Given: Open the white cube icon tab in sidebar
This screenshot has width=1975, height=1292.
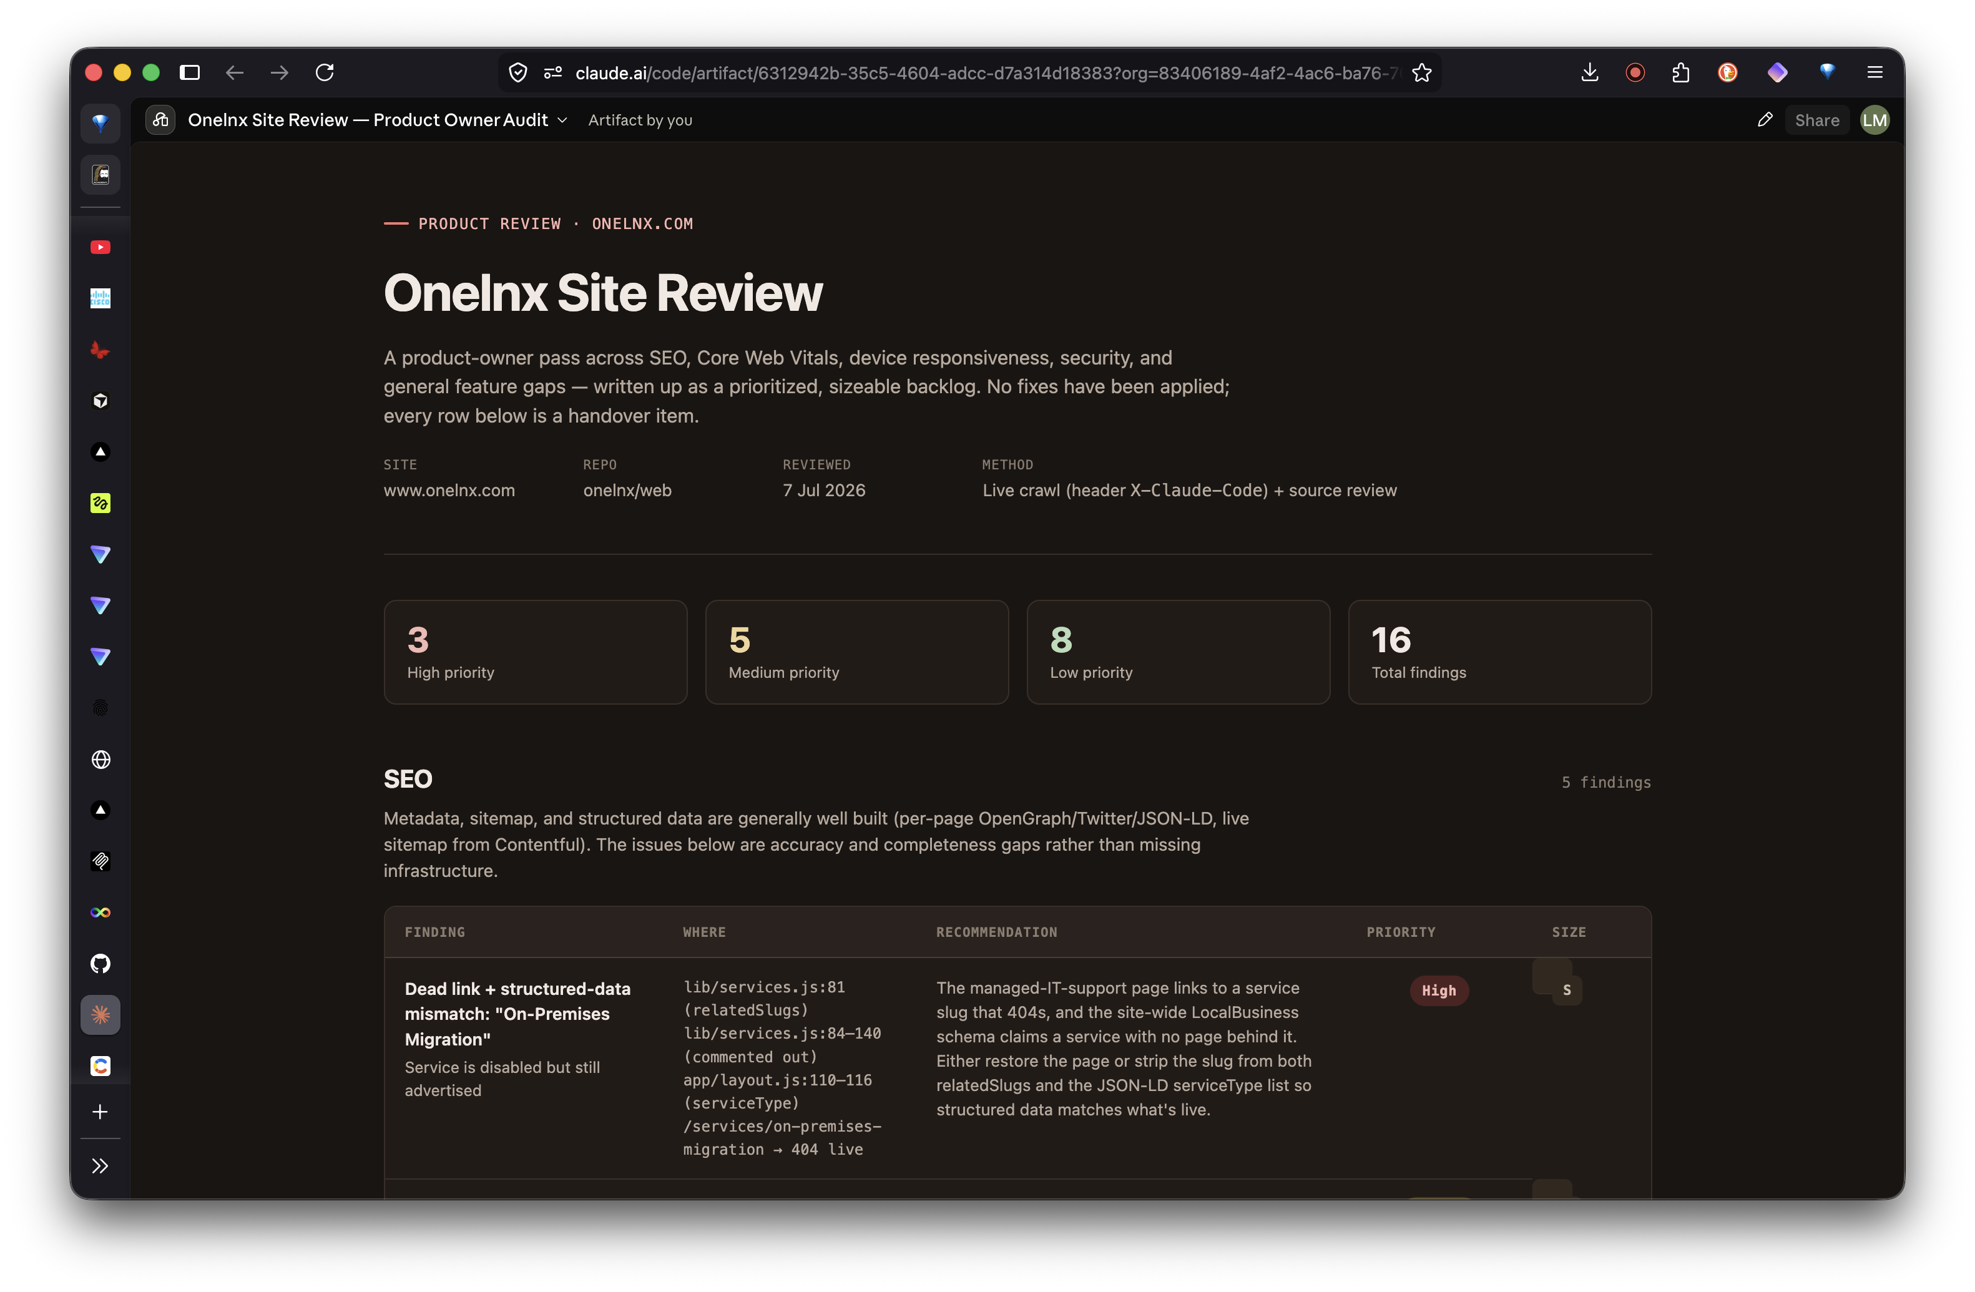Looking at the screenshot, I should point(100,401).
